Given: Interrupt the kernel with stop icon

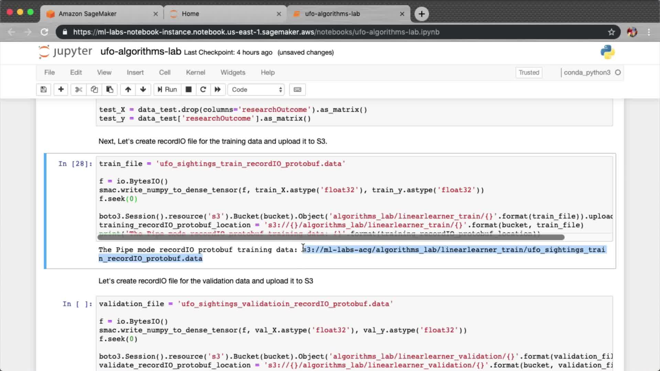Looking at the screenshot, I should point(188,90).
